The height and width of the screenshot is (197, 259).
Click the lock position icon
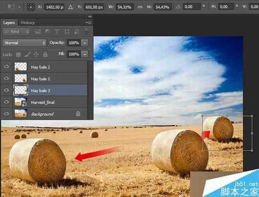[36, 54]
